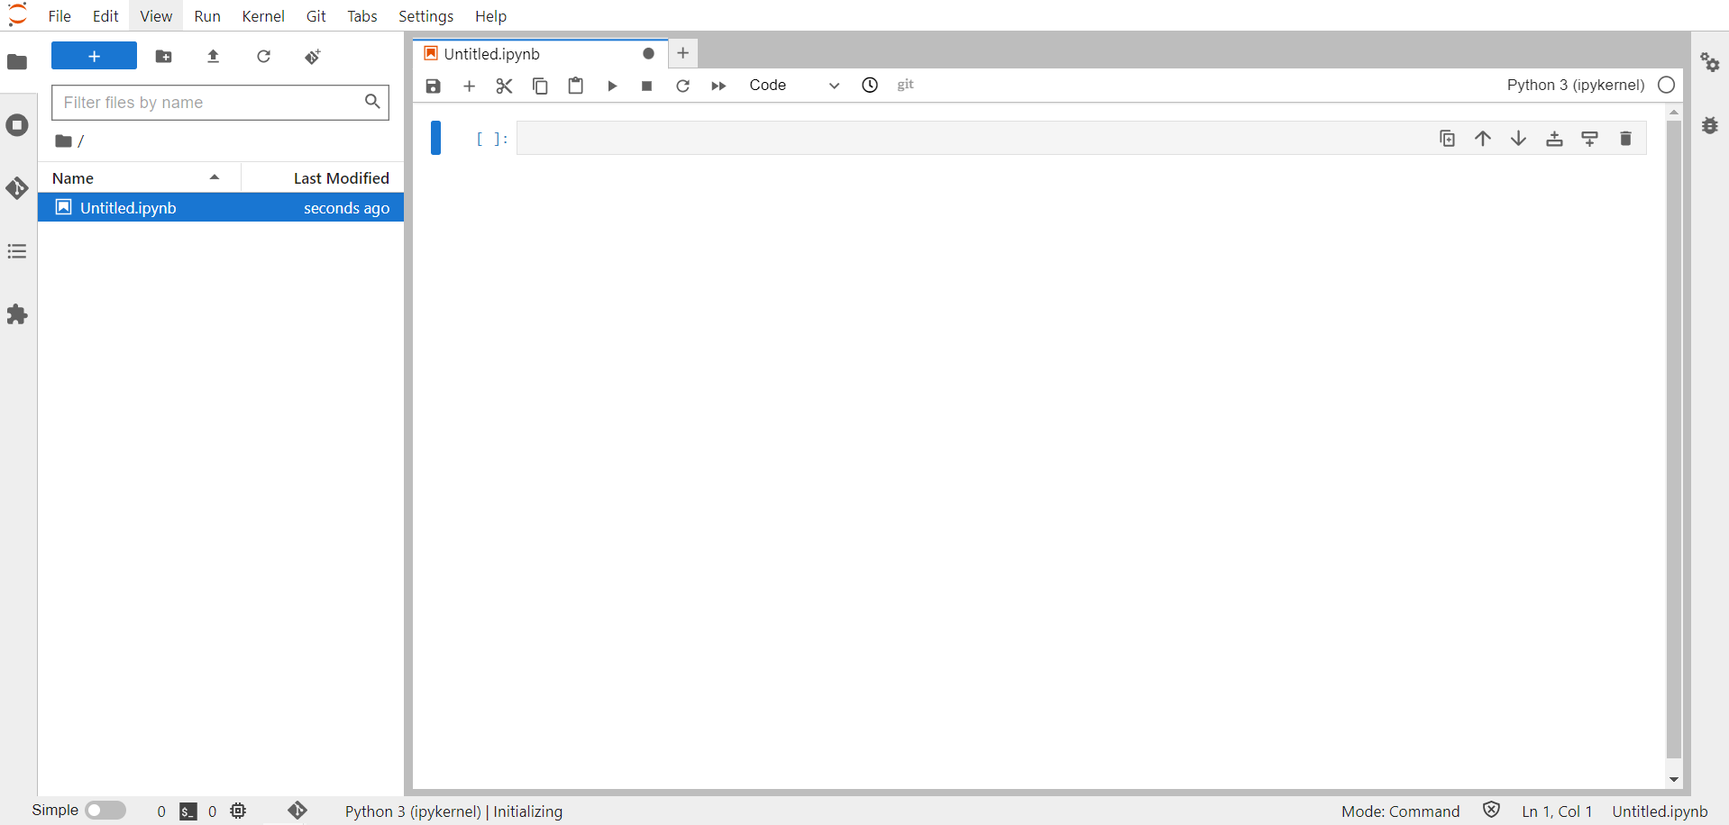Screen dimensions: 1729x825
Task: Click the Filter files by name field
Action: coord(207,102)
